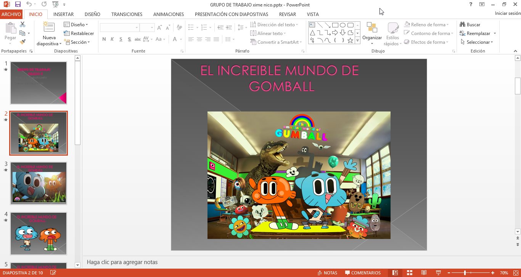Open the Reemplazar dropdown arrow
This screenshot has height=277, width=521.
pos(495,33)
